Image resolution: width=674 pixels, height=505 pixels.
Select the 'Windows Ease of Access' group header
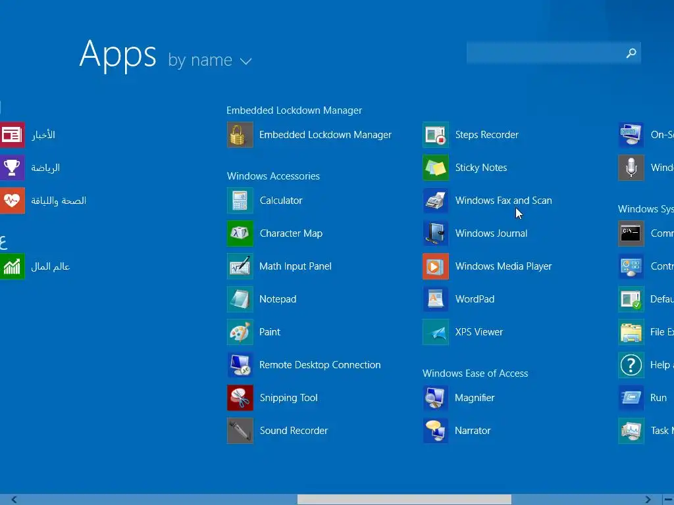point(475,373)
